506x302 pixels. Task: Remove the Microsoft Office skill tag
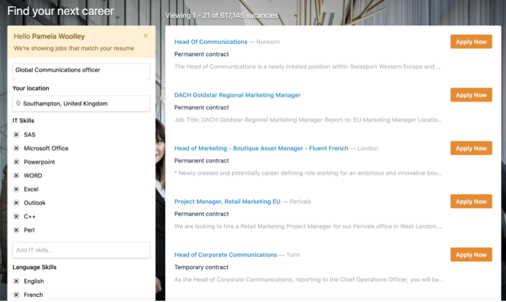click(x=17, y=149)
